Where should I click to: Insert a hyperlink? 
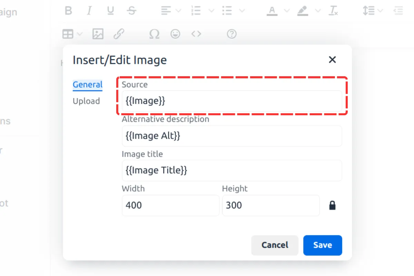[119, 33]
